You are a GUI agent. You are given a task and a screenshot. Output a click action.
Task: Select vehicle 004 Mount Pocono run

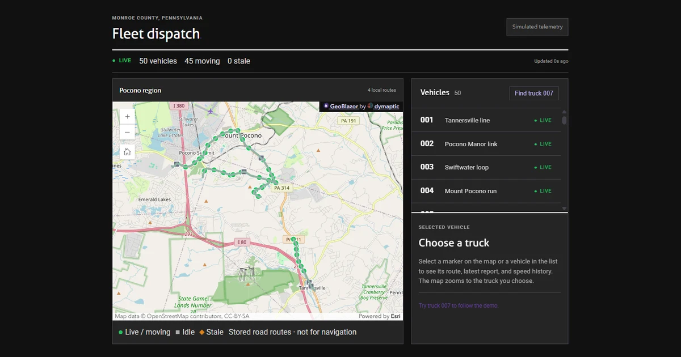coord(486,191)
